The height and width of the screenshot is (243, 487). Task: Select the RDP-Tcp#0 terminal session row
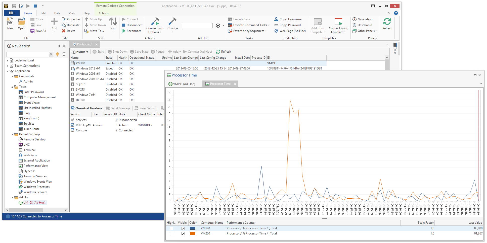pos(117,125)
